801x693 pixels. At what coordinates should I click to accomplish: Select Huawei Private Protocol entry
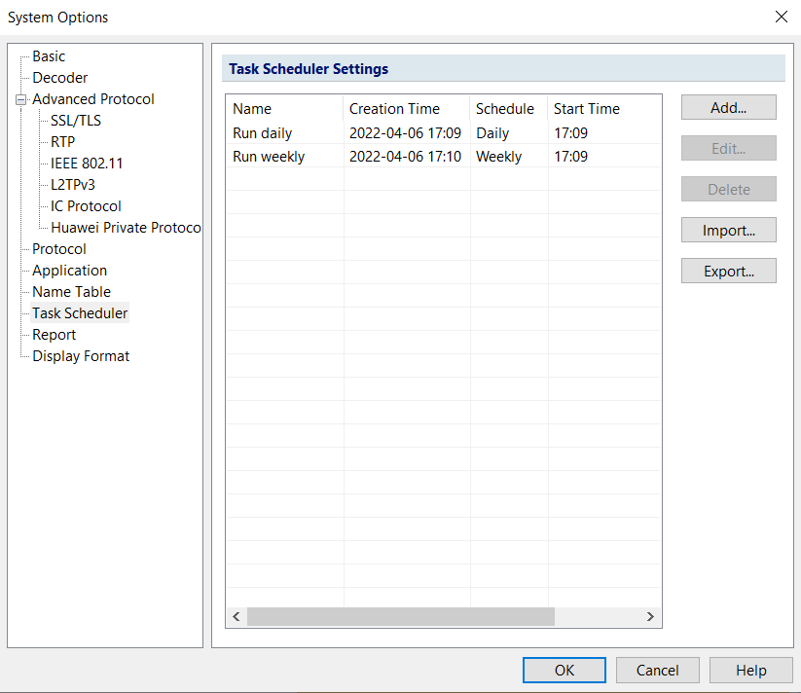[x=126, y=228]
